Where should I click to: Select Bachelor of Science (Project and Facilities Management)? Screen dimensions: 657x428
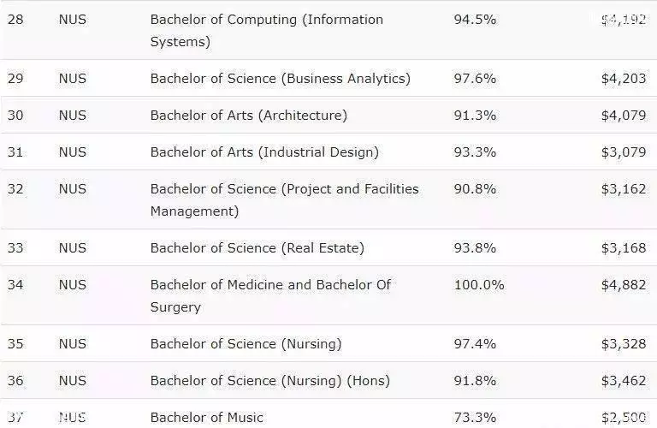pos(285,200)
